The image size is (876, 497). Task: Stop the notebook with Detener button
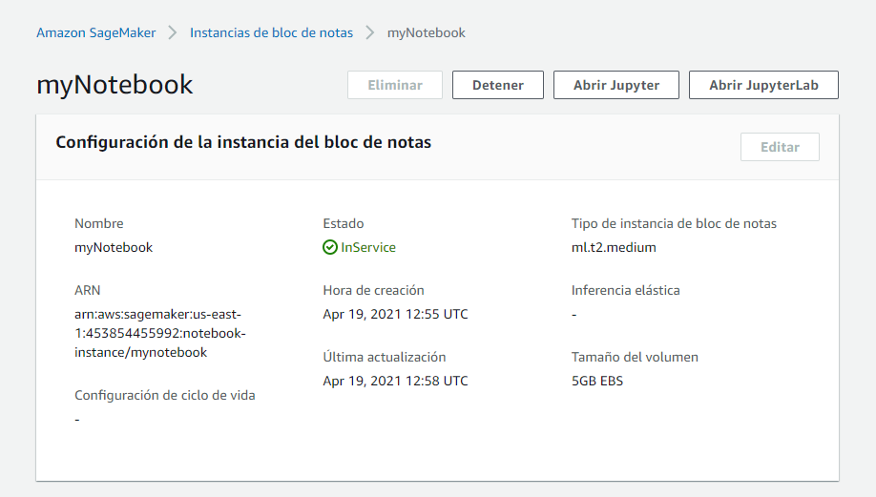(498, 85)
